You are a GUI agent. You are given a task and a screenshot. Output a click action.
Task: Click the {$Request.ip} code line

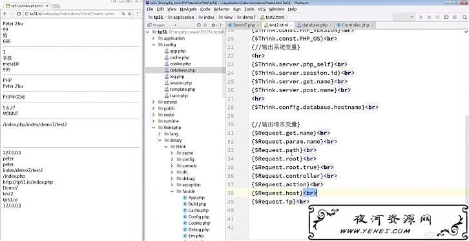pyautogui.click(x=280, y=202)
